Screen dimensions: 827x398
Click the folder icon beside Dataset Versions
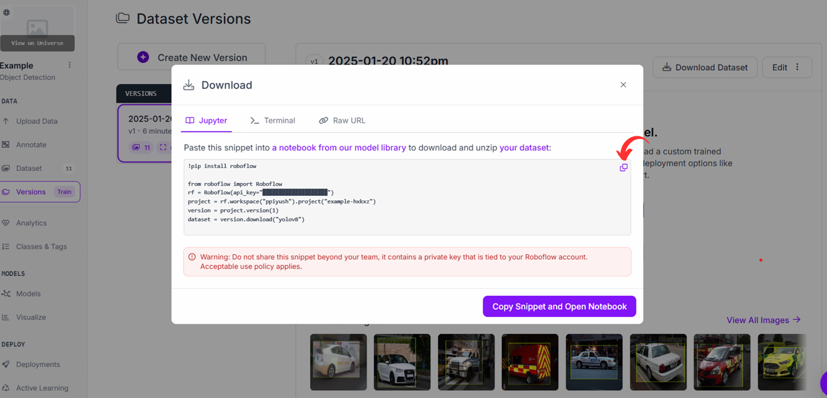point(123,18)
